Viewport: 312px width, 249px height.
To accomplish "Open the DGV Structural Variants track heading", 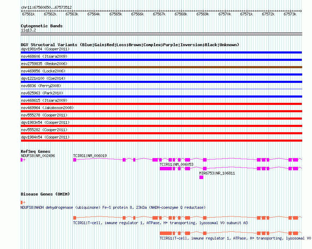I will pos(130,45).
